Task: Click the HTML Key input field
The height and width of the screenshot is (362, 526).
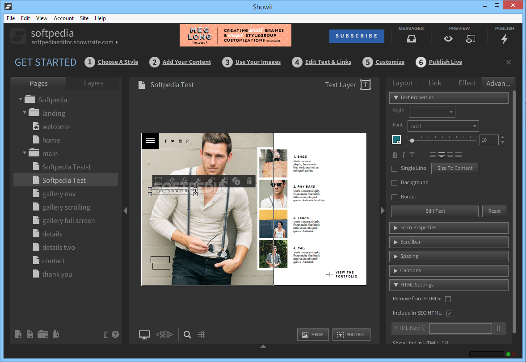Action: 460,328
